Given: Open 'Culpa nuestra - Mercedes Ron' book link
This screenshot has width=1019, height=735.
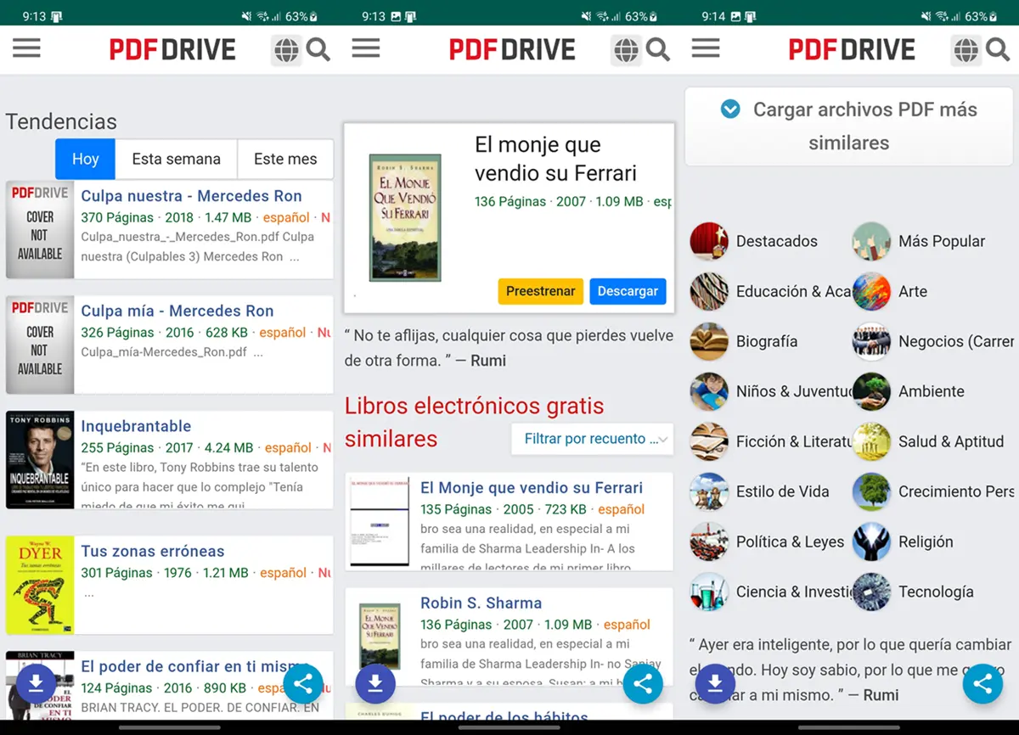Looking at the screenshot, I should [191, 196].
